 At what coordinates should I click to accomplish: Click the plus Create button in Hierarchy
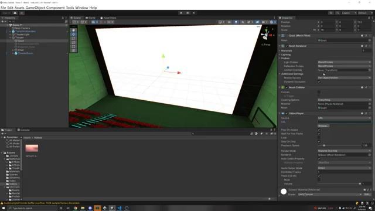(x=2, y=22)
